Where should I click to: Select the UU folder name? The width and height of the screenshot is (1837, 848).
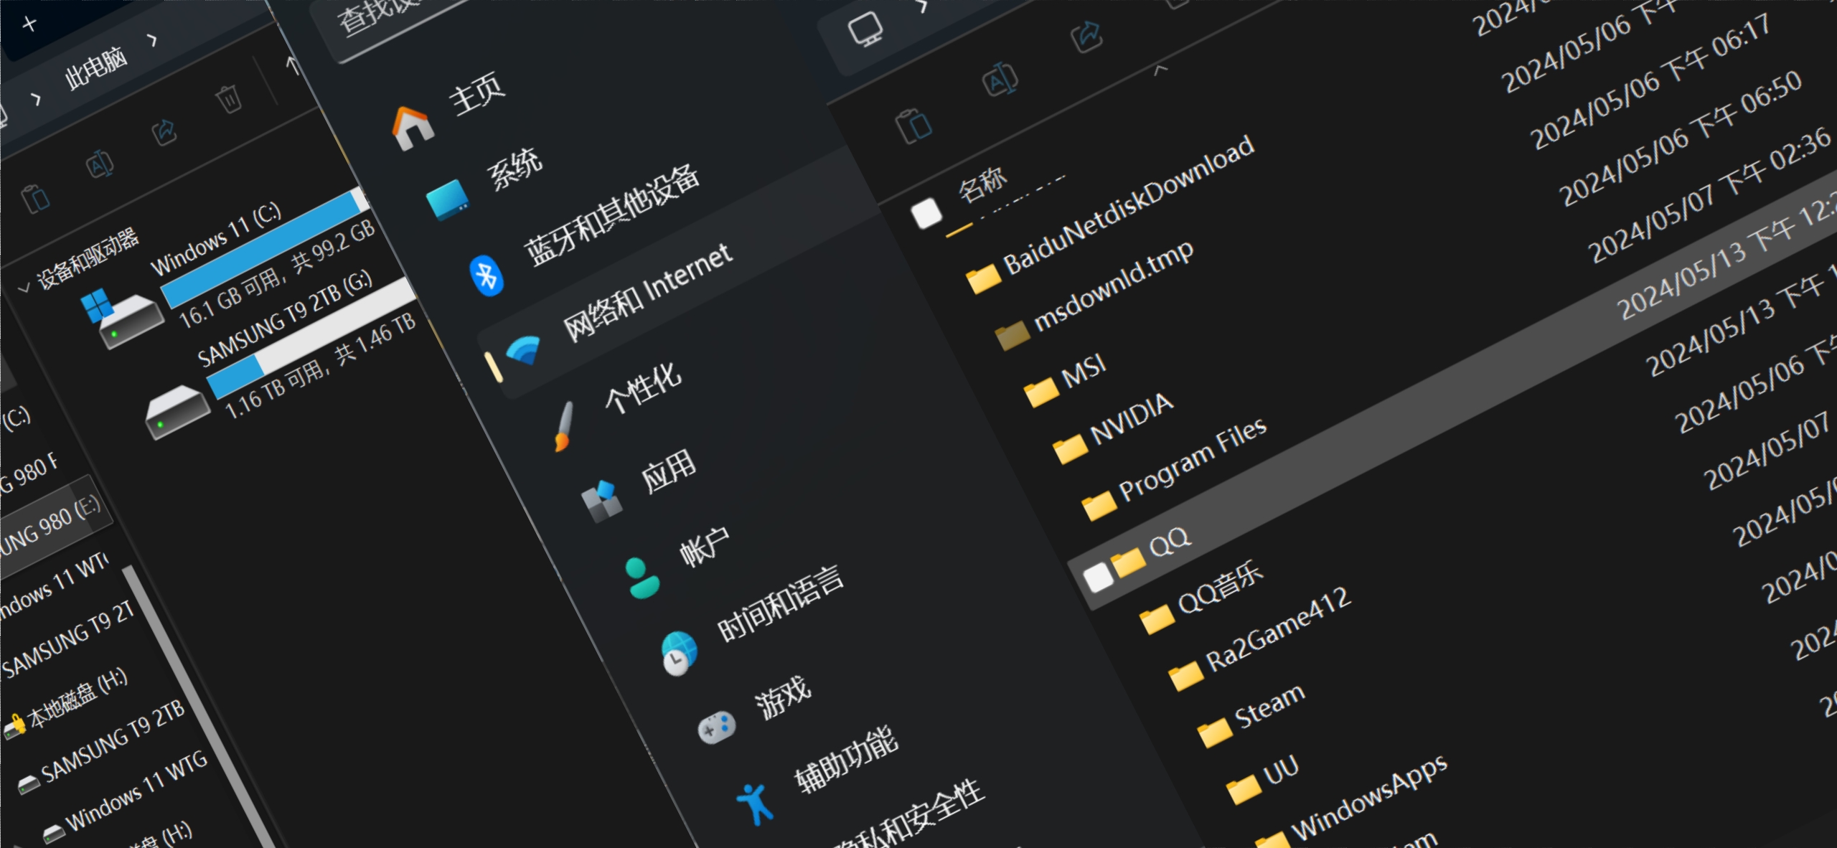[x=1280, y=771]
